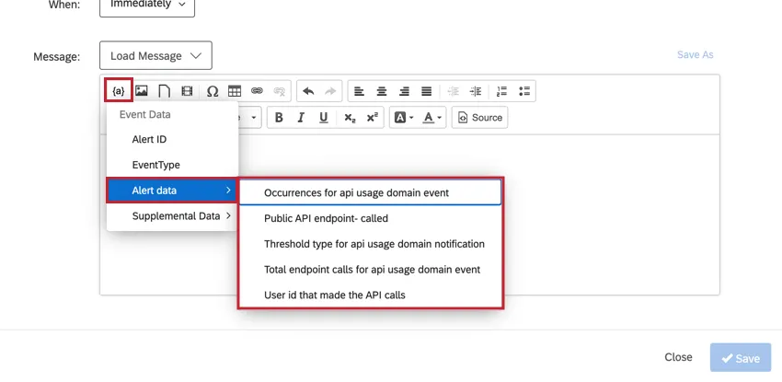Viewport: 782px width, 382px height.
Task: Click the insert file icon
Action: pos(164,91)
